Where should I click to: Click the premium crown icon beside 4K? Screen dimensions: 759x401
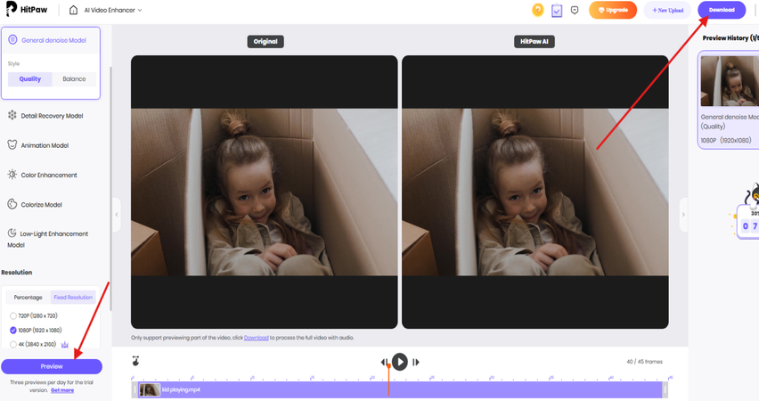(65, 344)
